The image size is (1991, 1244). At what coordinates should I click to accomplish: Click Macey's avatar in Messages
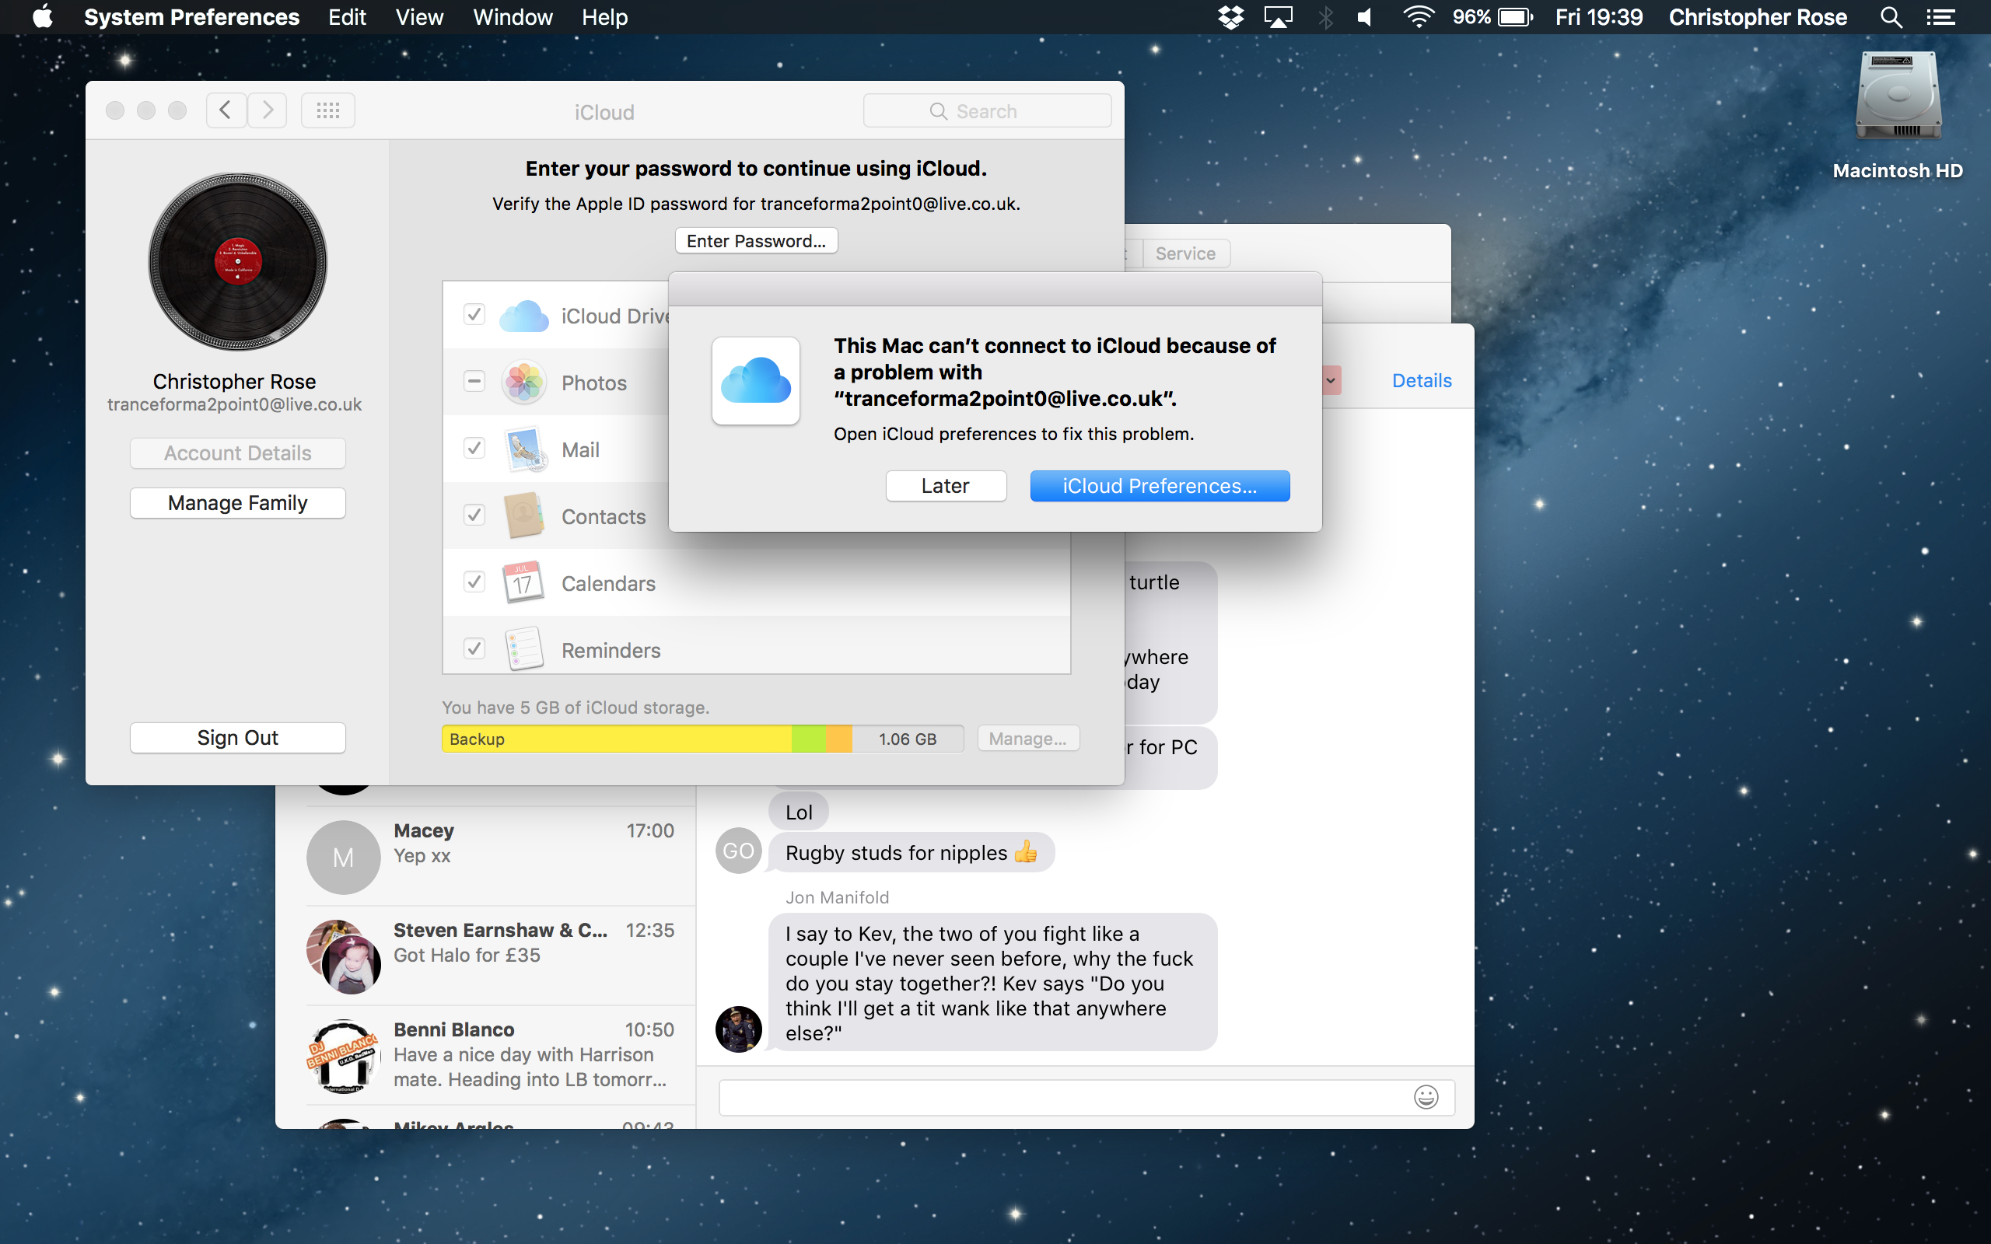tap(343, 858)
